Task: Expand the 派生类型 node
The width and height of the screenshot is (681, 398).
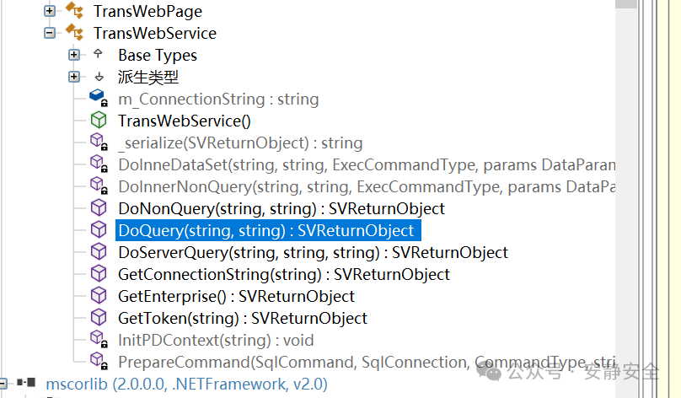Action: (x=74, y=77)
